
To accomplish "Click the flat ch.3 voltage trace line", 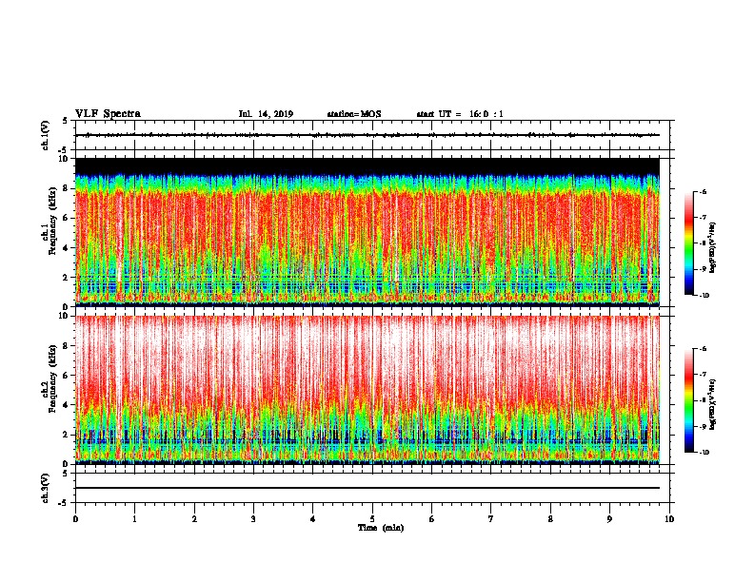I will coord(367,488).
